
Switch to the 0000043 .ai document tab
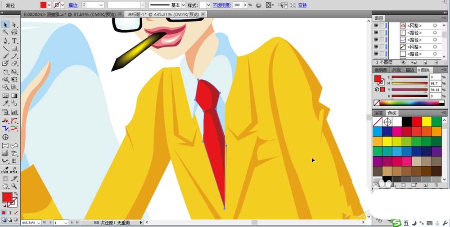pos(70,14)
